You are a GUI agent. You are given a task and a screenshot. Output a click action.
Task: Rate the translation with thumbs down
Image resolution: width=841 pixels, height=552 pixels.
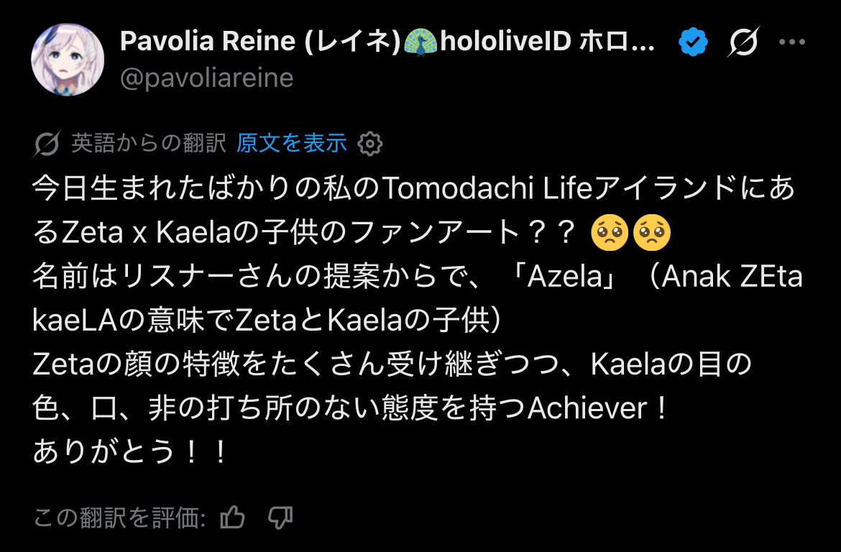pos(280,517)
